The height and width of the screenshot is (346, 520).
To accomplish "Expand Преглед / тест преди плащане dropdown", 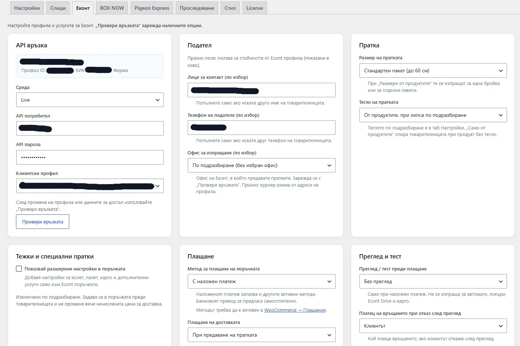I will 433,281.
